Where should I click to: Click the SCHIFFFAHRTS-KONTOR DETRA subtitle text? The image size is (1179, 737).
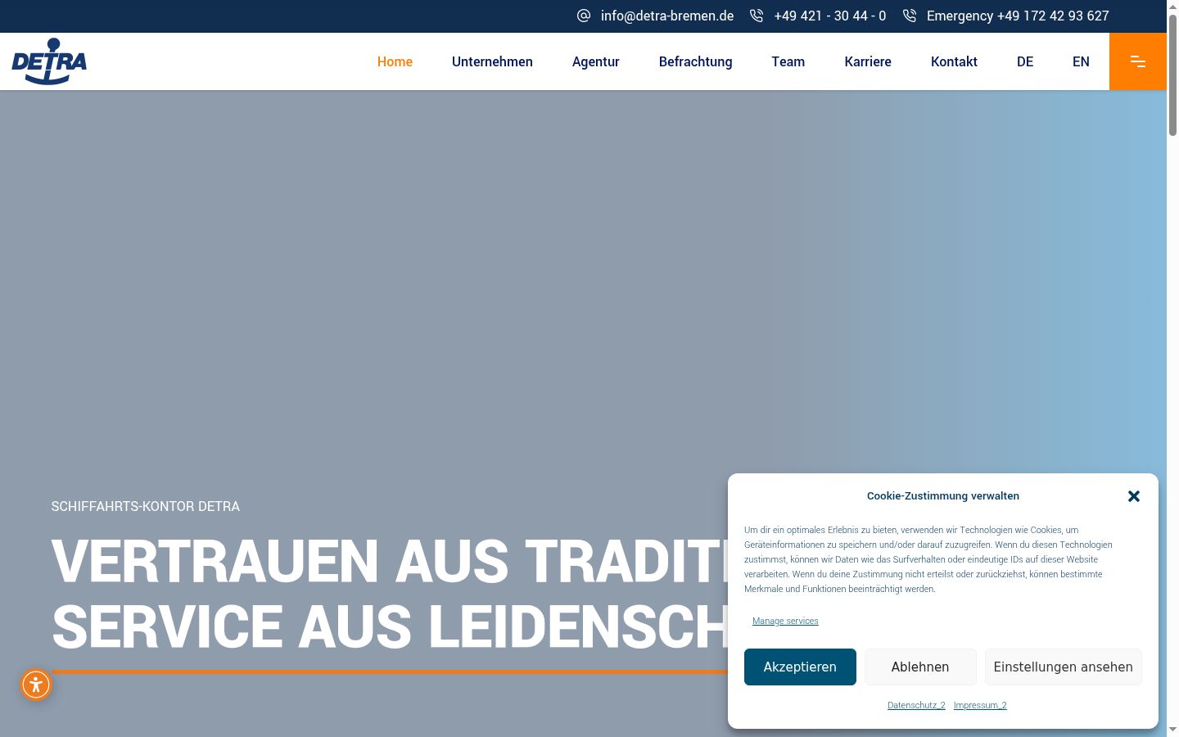146,506
